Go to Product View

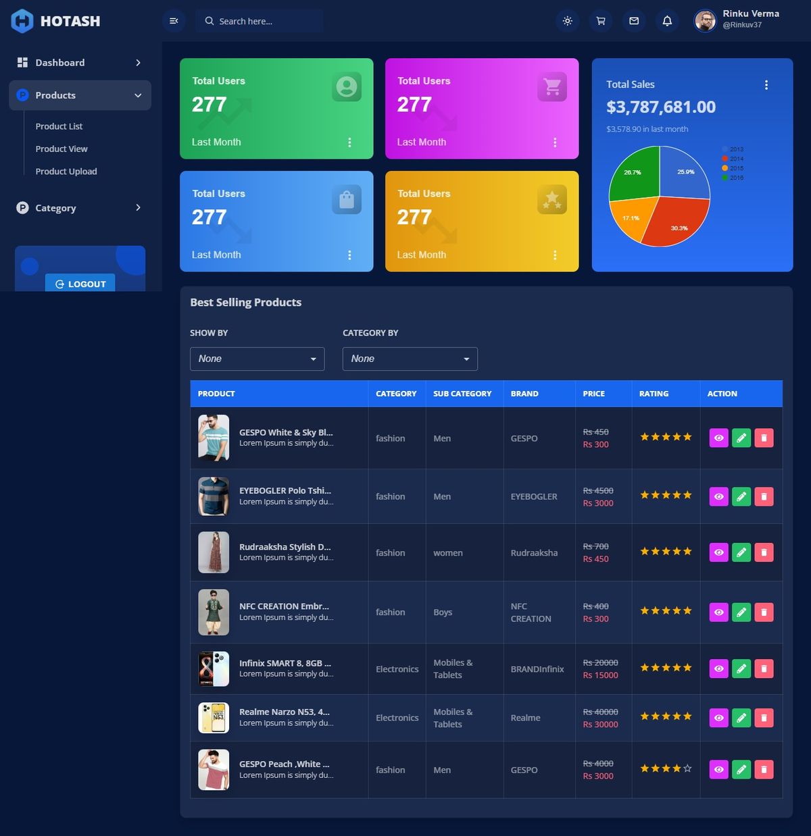62,149
